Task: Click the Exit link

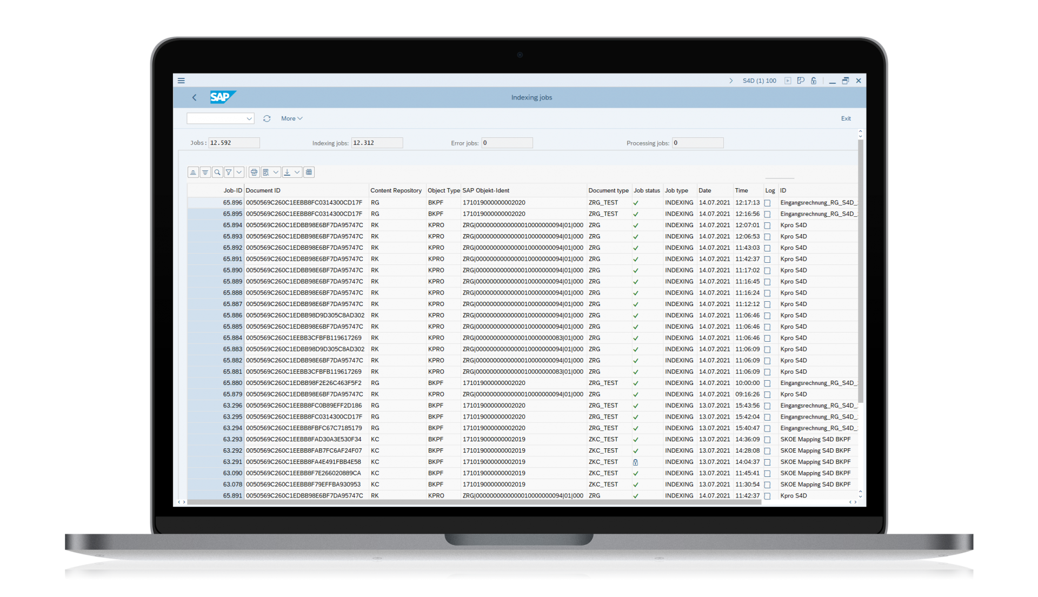Action: pos(846,118)
